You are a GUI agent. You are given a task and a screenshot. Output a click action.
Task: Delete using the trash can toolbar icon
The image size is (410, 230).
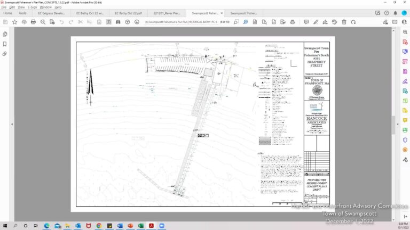click(344, 22)
